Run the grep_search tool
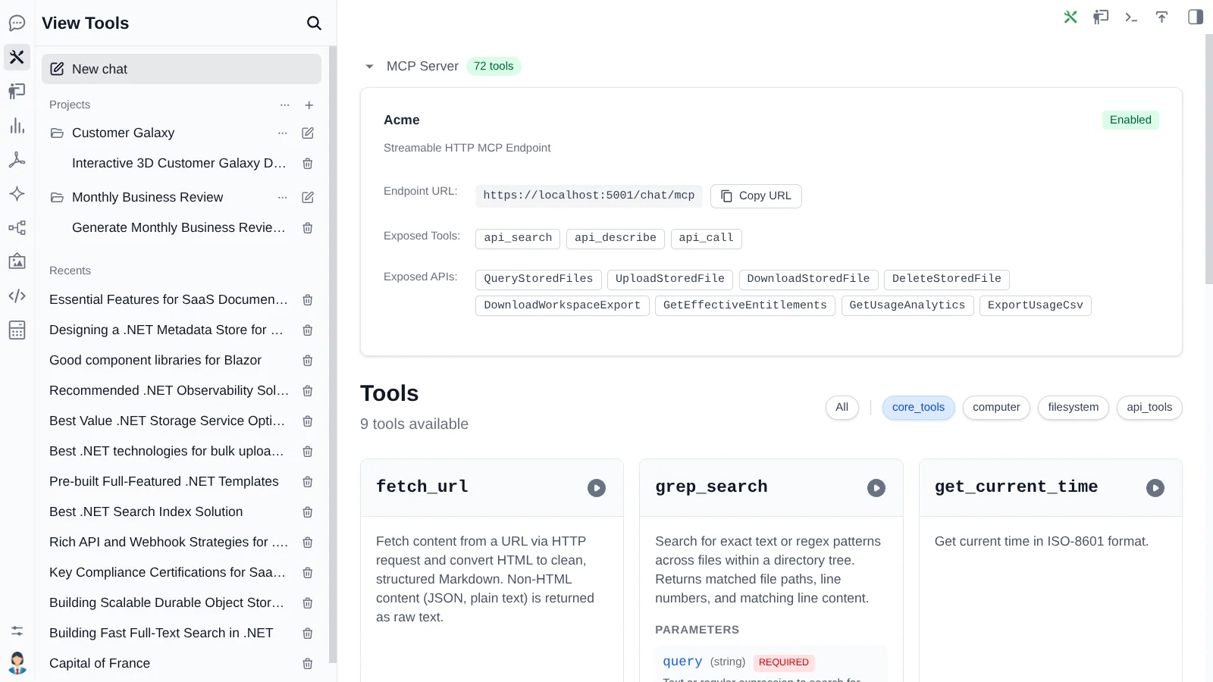The height and width of the screenshot is (682, 1213). (x=876, y=488)
